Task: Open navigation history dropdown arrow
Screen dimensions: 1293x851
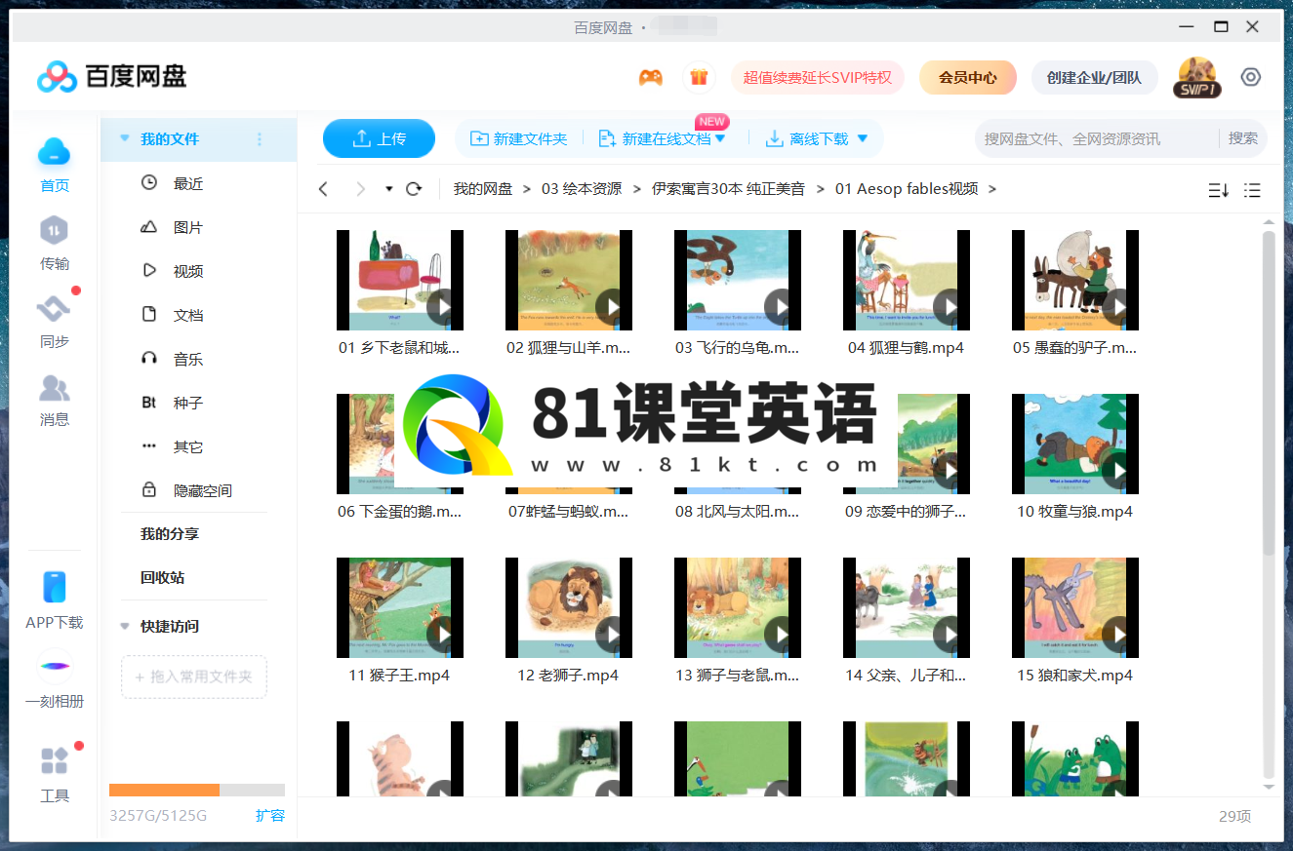Action: (x=388, y=189)
